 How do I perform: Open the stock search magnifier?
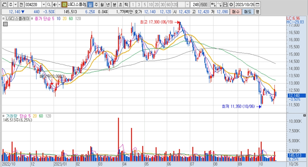point(49,4)
